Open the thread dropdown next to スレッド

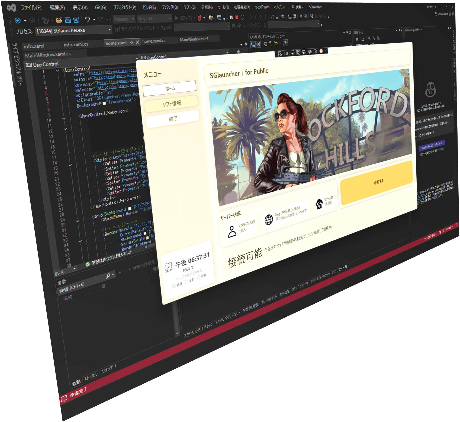tap(202, 26)
